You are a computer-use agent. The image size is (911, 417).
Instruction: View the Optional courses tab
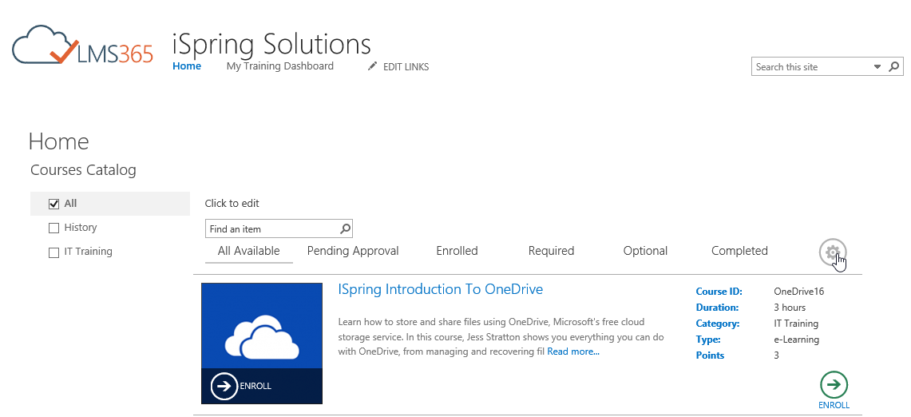point(645,251)
